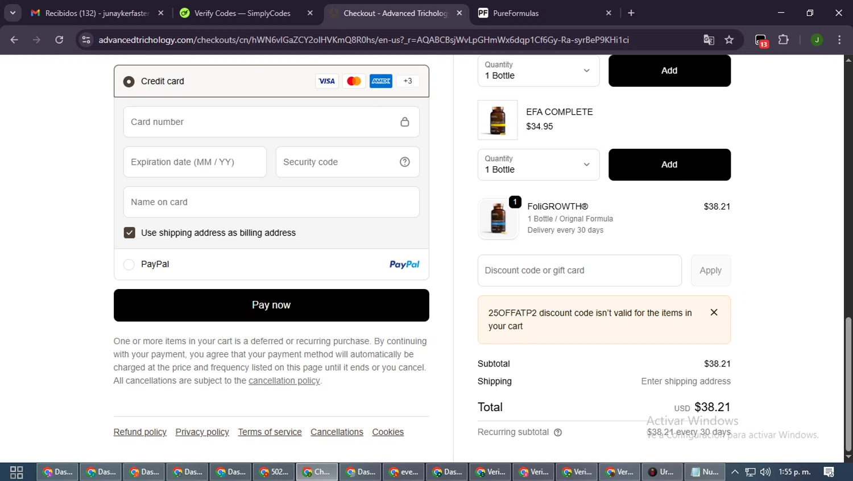Open the cancellation policy link
Screen dimensions: 853x481
click(x=284, y=380)
